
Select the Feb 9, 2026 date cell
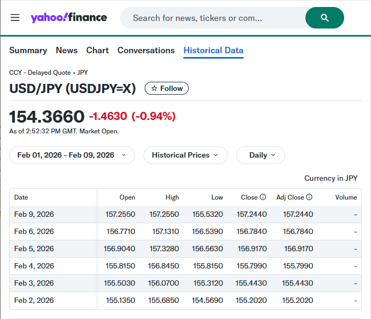[34, 214]
